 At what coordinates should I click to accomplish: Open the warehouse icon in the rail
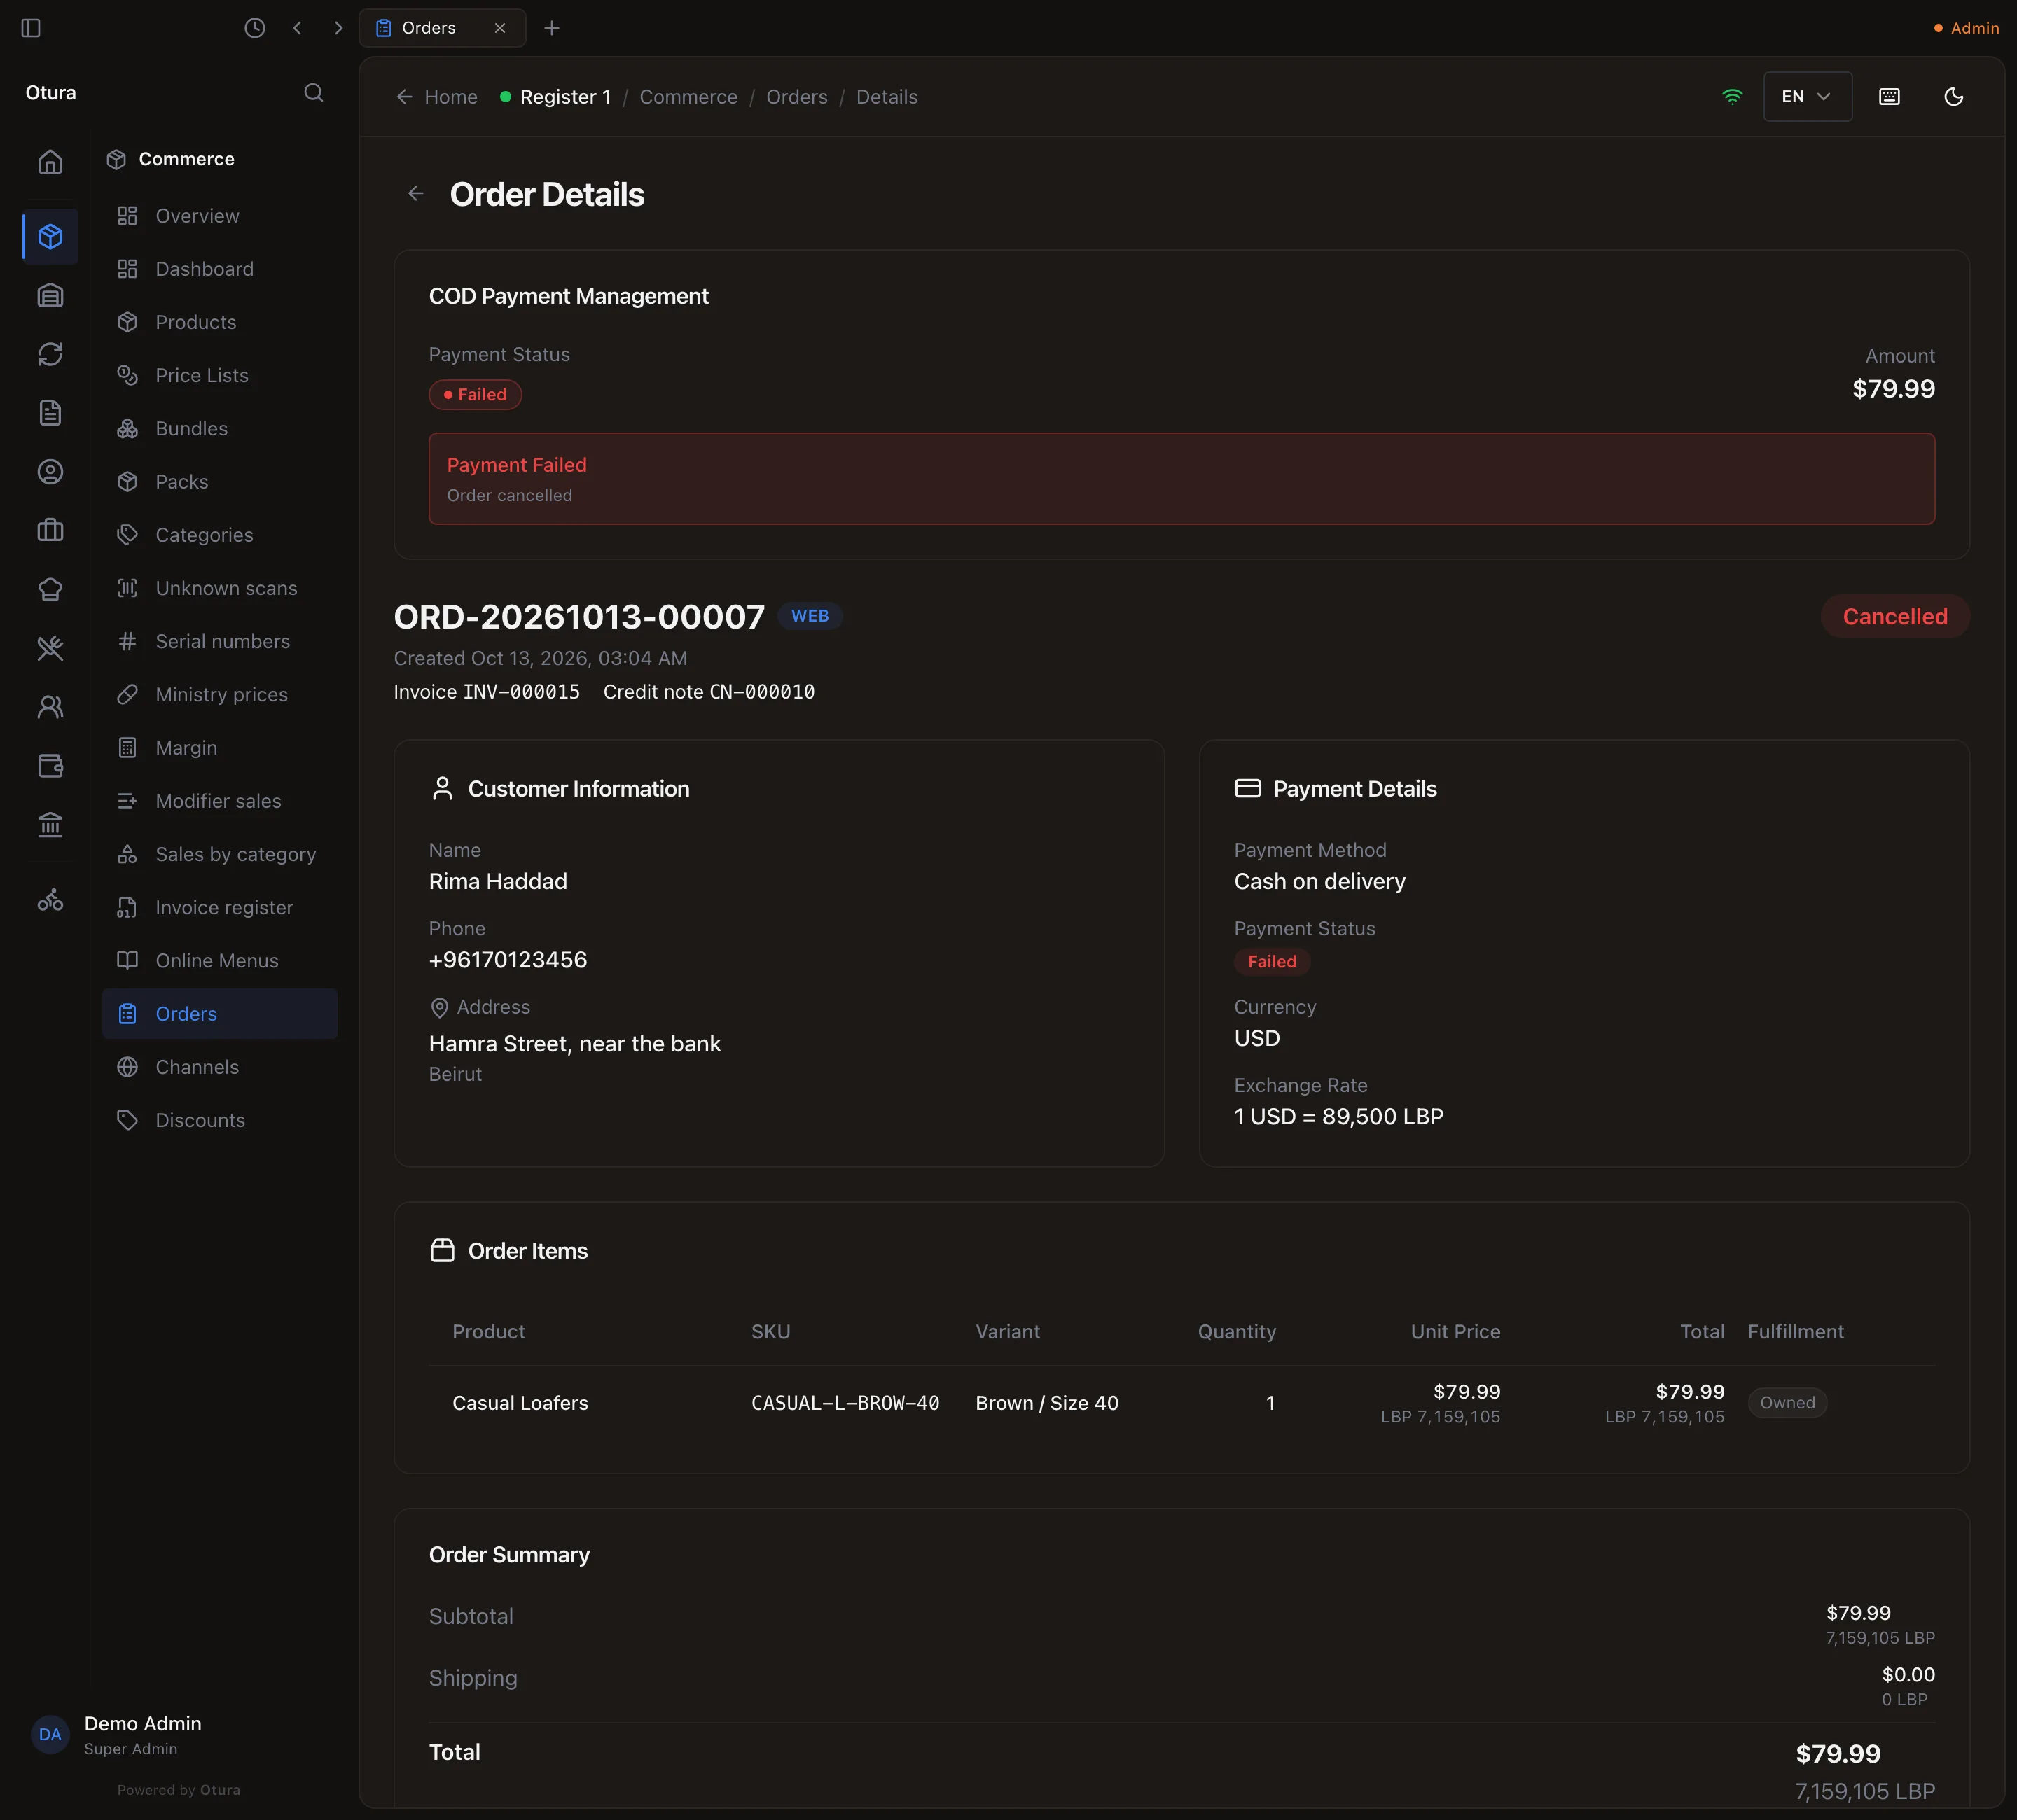pyautogui.click(x=50, y=296)
